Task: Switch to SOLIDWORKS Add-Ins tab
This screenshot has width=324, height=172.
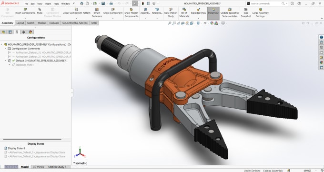Action: tap(75, 23)
